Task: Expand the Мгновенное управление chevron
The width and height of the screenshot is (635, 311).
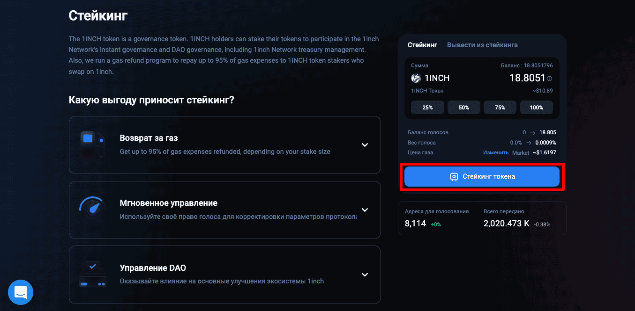Action: (x=365, y=210)
